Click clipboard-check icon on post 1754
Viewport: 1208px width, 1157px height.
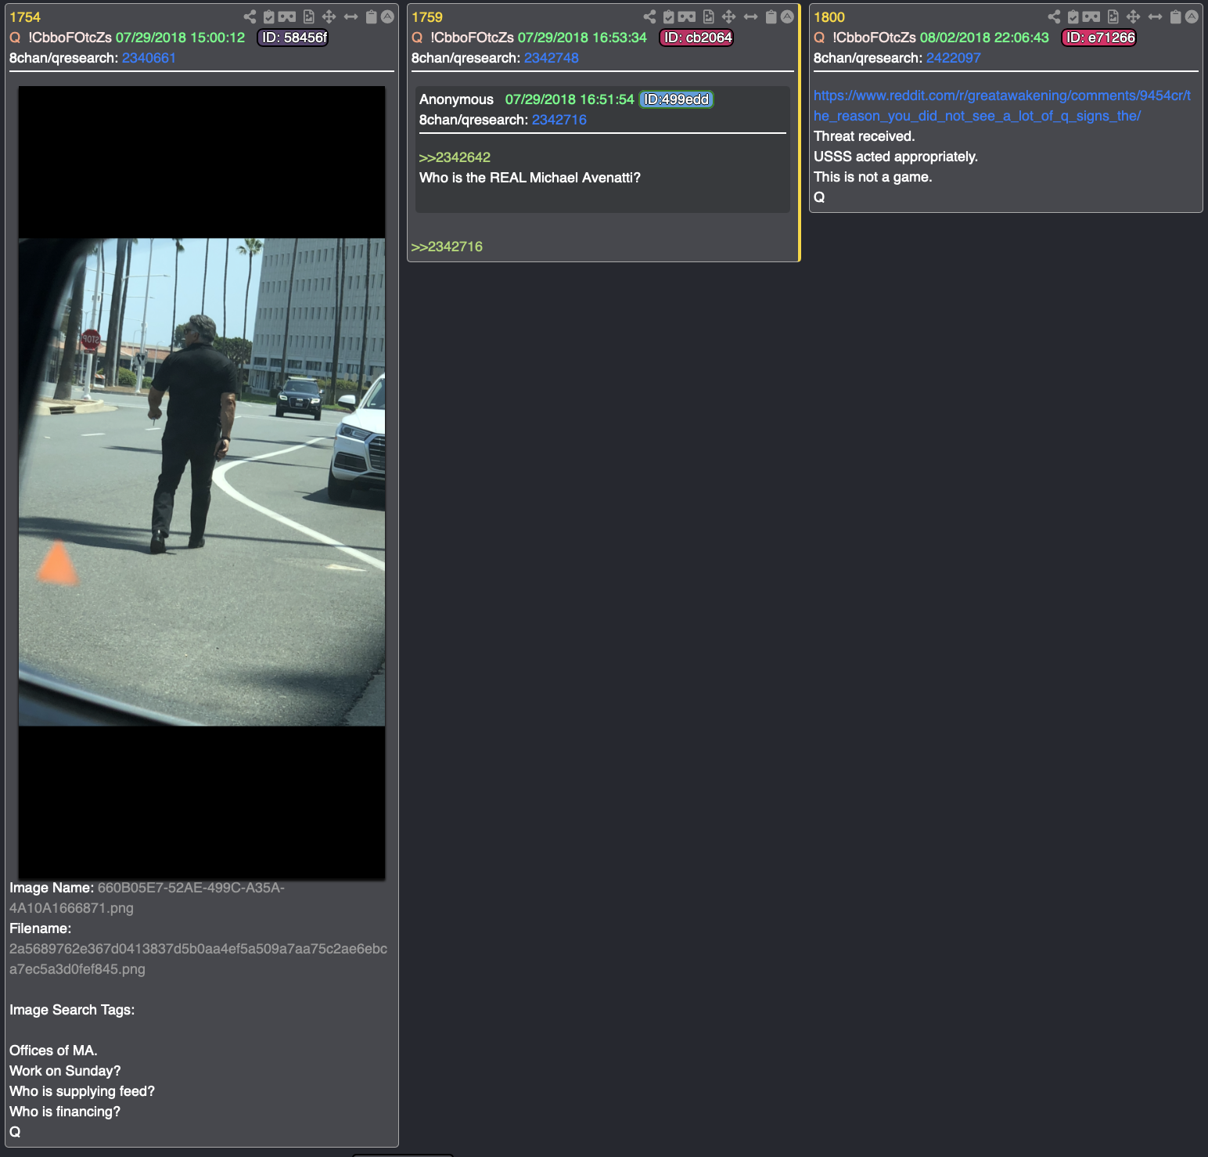(x=269, y=16)
